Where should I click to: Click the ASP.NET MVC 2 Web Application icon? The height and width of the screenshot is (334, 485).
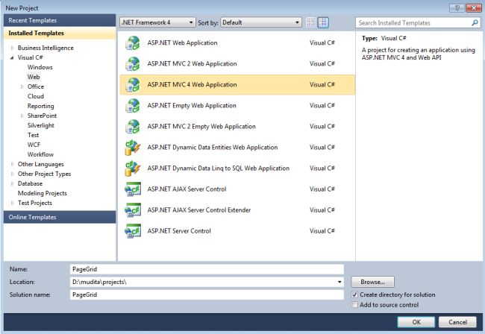coord(133,64)
